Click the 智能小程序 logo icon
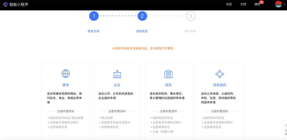Image resolution: width=287 pixels, height=140 pixels. pyautogui.click(x=5, y=4)
